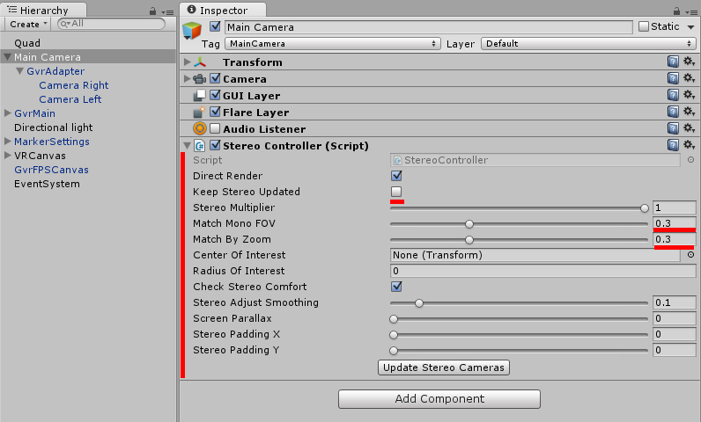Open object picker for Script field
The width and height of the screenshot is (701, 422).
(x=690, y=160)
